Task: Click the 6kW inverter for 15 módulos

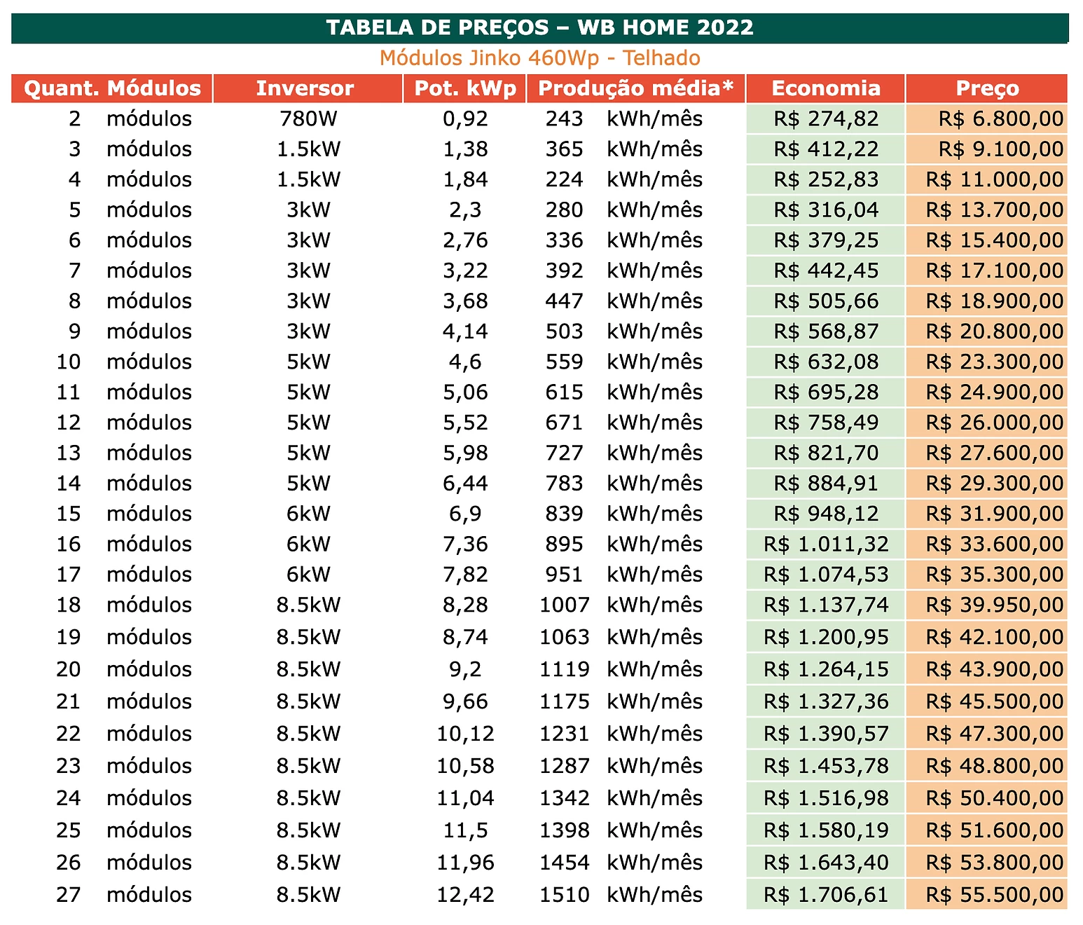Action: (308, 514)
